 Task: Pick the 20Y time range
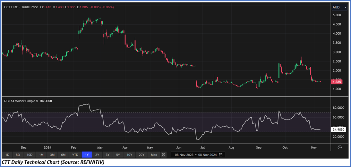coord(141,155)
